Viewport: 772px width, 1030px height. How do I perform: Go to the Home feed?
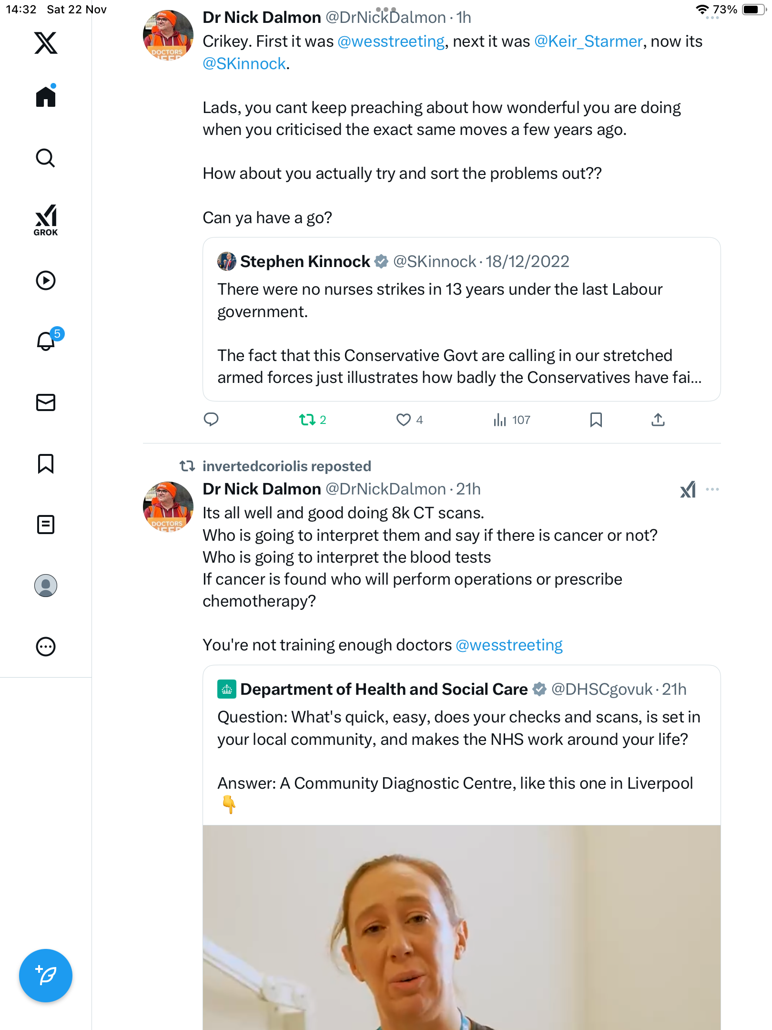[46, 97]
